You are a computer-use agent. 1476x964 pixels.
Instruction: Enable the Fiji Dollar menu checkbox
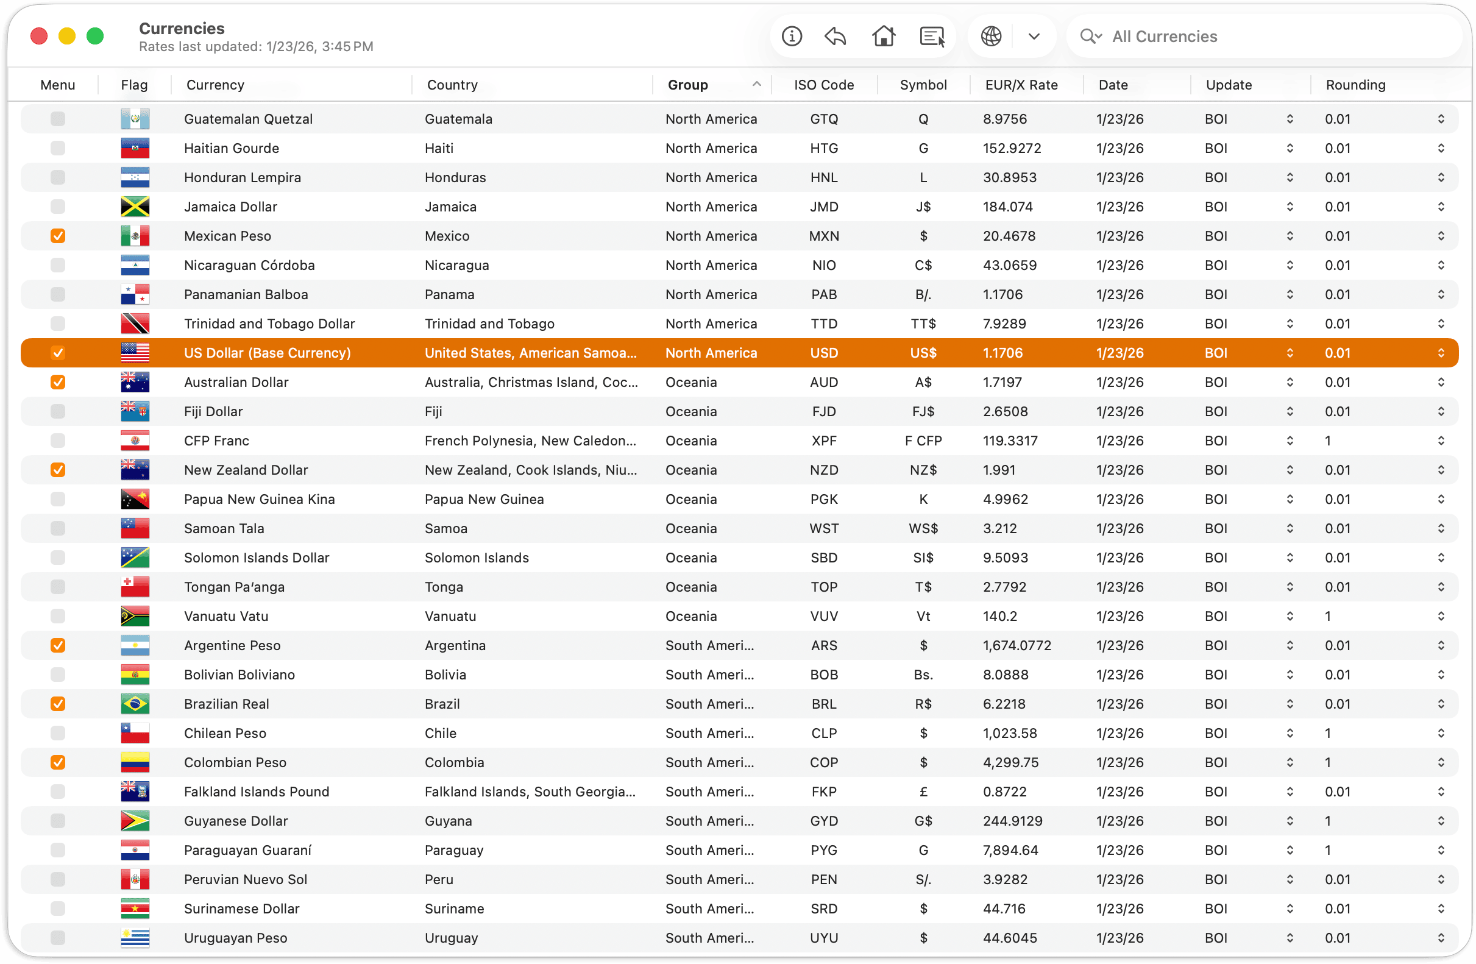[x=58, y=412]
